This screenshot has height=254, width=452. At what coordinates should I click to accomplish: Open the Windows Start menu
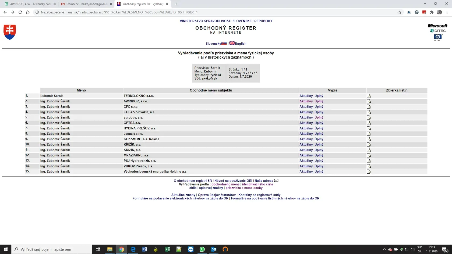[x=6, y=249]
